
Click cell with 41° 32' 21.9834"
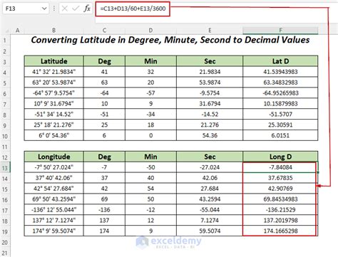(x=53, y=72)
